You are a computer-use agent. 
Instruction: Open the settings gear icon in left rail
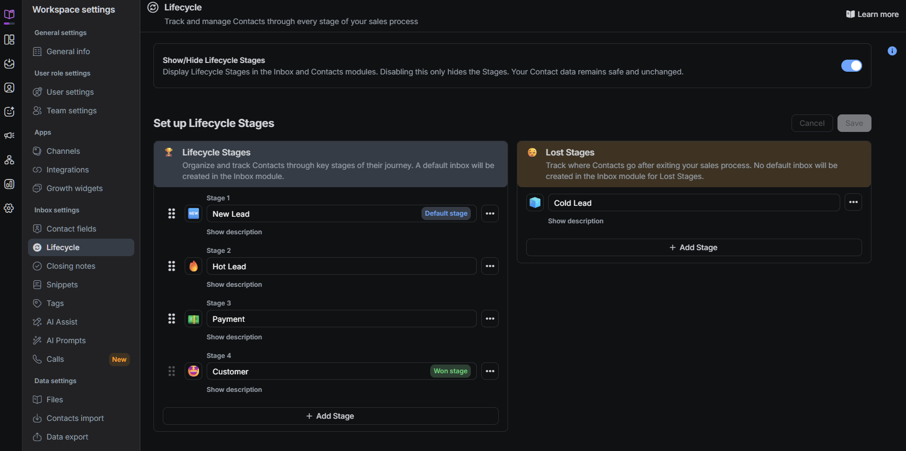(9, 208)
